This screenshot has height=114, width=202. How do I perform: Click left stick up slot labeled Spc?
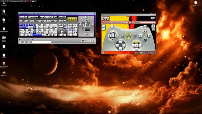113,32
